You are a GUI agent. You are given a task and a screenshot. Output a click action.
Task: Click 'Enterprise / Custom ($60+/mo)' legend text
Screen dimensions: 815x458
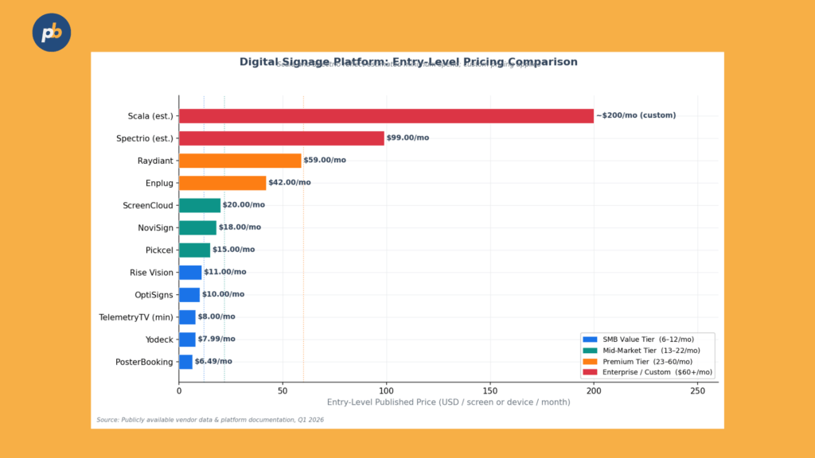(657, 372)
